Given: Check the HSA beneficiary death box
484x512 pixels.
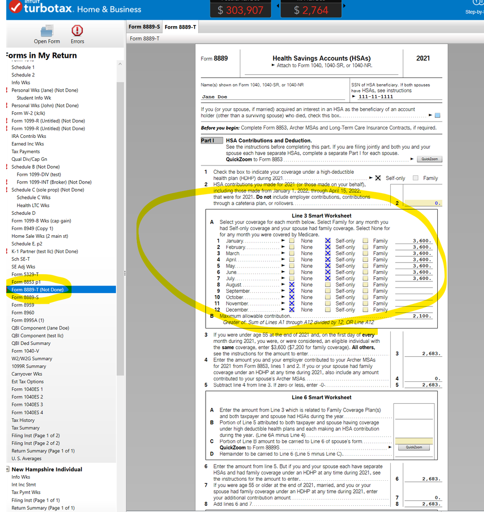Looking at the screenshot, I should pos(438,115).
